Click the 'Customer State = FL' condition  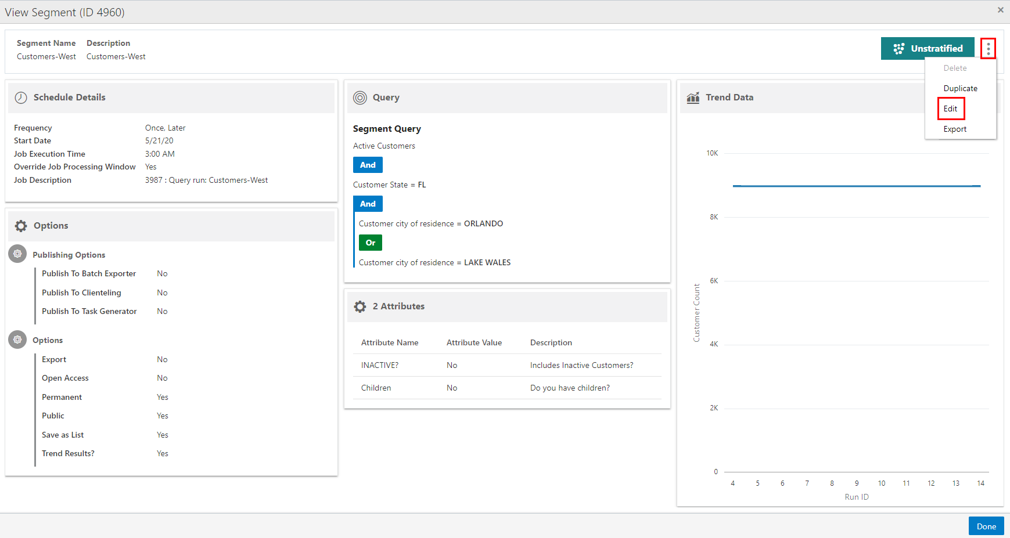389,185
